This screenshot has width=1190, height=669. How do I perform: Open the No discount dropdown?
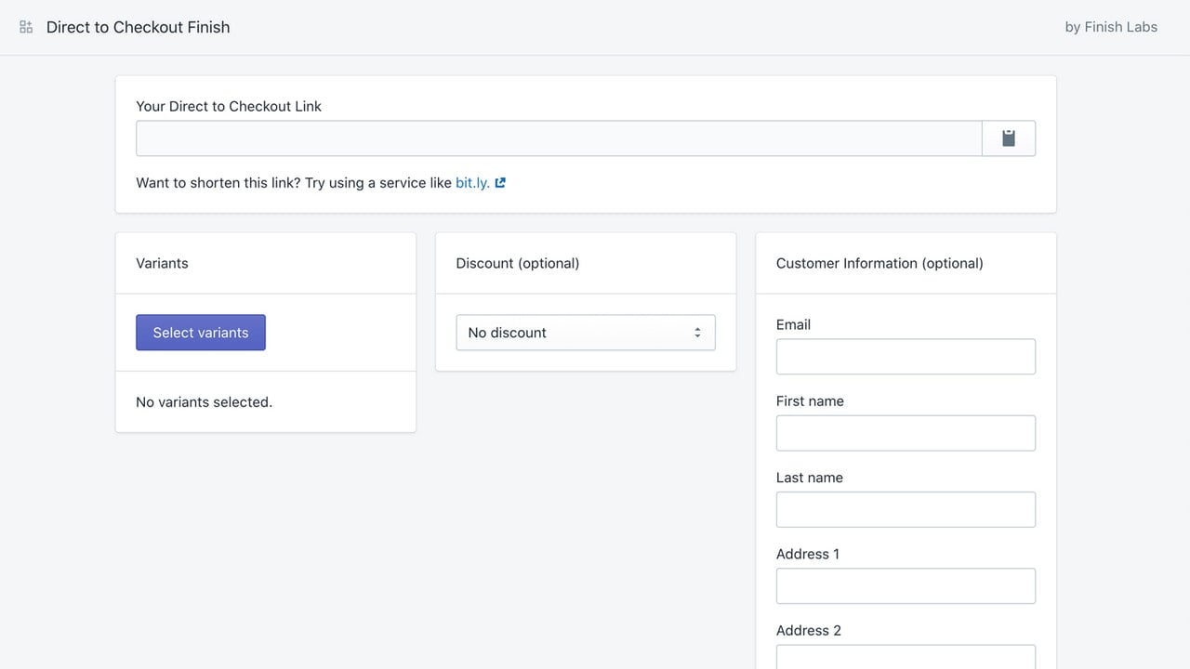[586, 333]
